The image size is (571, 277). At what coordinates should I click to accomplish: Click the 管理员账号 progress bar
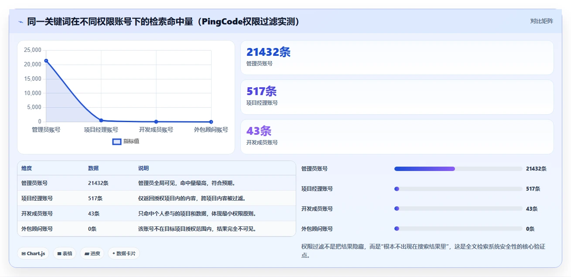coord(458,169)
